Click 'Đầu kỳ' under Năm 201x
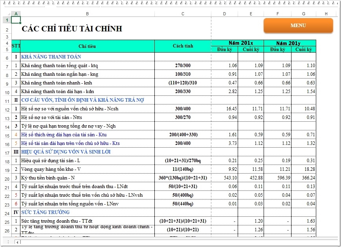This screenshot has height=247, width=341. click(225, 49)
